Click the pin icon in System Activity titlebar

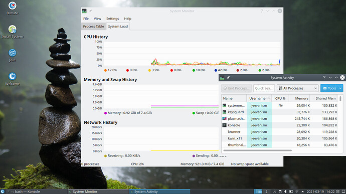pos(228,78)
